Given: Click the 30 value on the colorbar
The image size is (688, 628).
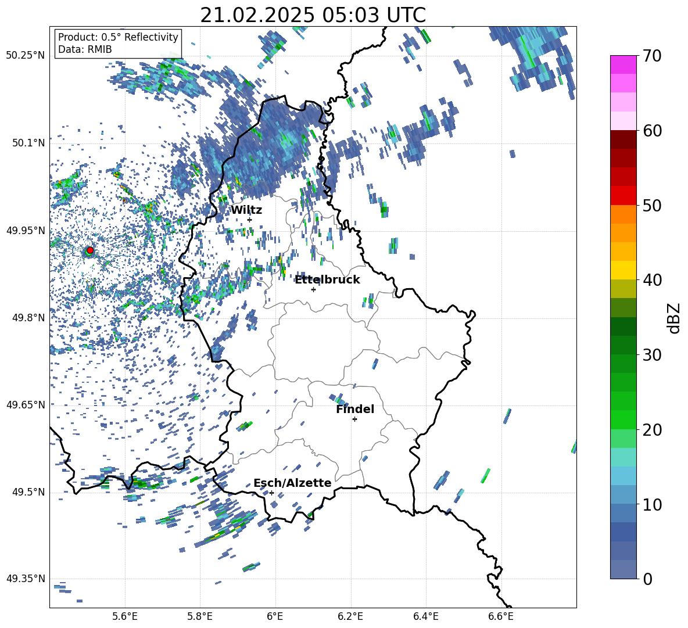Looking at the screenshot, I should [651, 355].
